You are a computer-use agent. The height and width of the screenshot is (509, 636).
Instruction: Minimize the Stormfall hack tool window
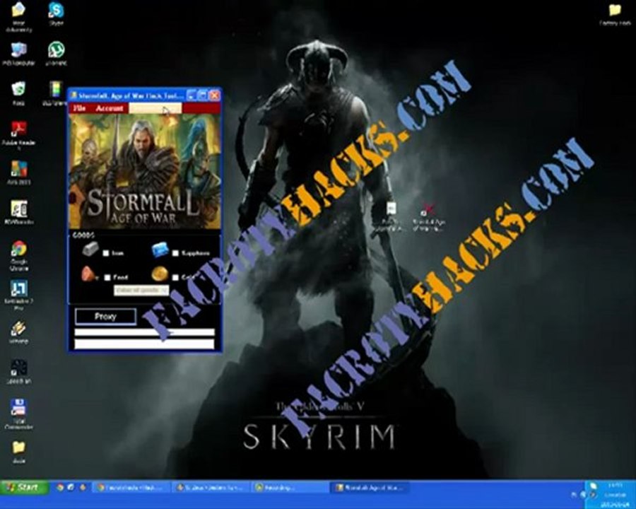pos(191,95)
